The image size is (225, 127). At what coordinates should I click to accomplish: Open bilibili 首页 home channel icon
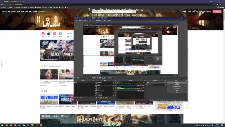pyautogui.click(x=43, y=34)
